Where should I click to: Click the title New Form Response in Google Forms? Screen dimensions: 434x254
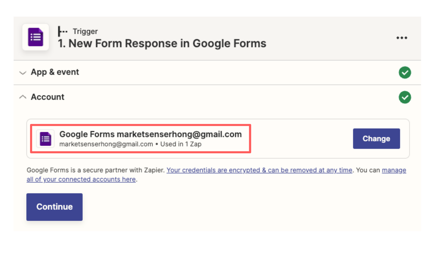click(x=162, y=44)
